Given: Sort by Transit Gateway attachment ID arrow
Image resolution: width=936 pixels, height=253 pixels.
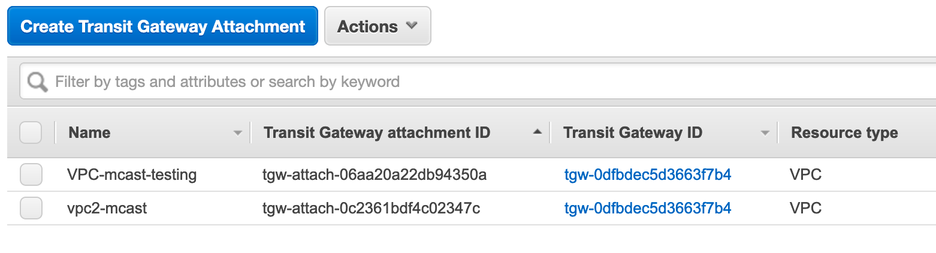Looking at the screenshot, I should point(538,132).
